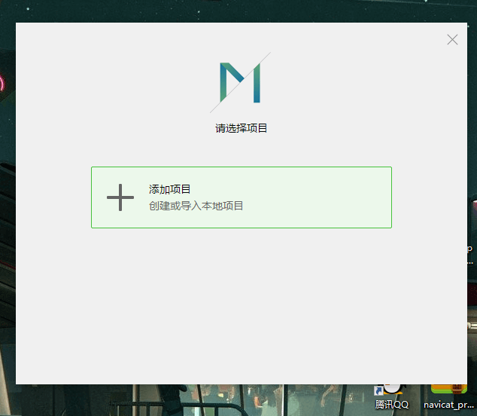Click the empty dialog area below the 添加项目 card

click(x=241, y=301)
